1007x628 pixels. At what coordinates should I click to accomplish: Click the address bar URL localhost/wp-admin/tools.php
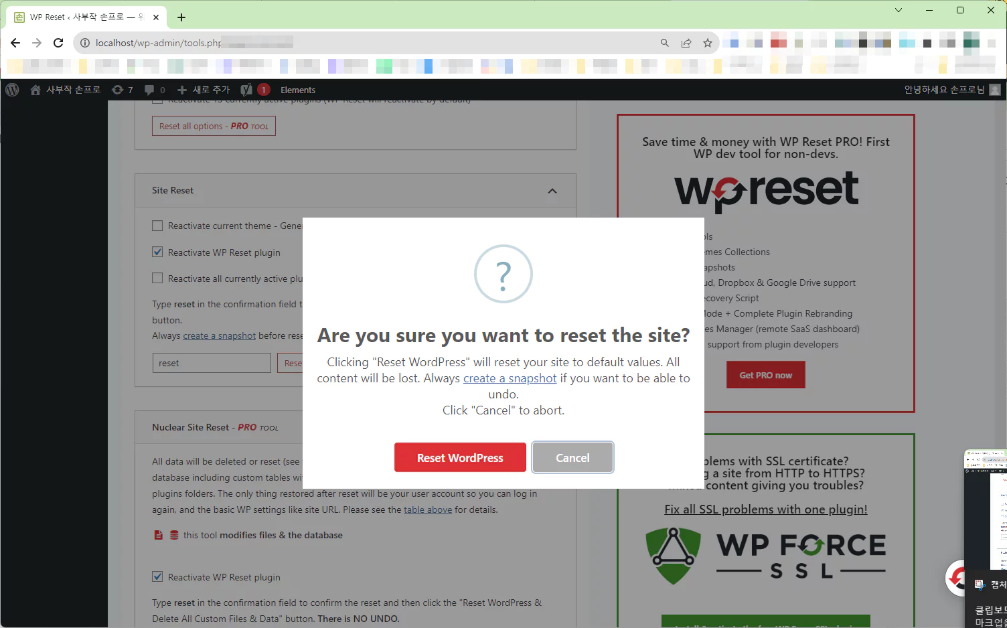(x=159, y=43)
